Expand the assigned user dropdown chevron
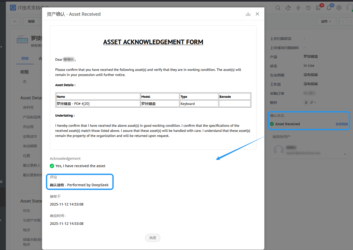This screenshot has height=250, width=353. pyautogui.click(x=345, y=154)
